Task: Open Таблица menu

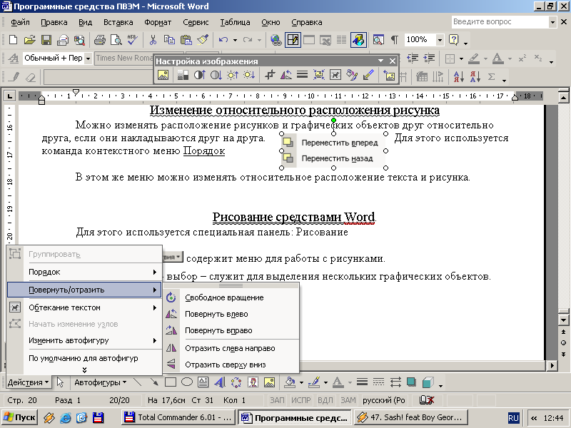Action: 235,22
